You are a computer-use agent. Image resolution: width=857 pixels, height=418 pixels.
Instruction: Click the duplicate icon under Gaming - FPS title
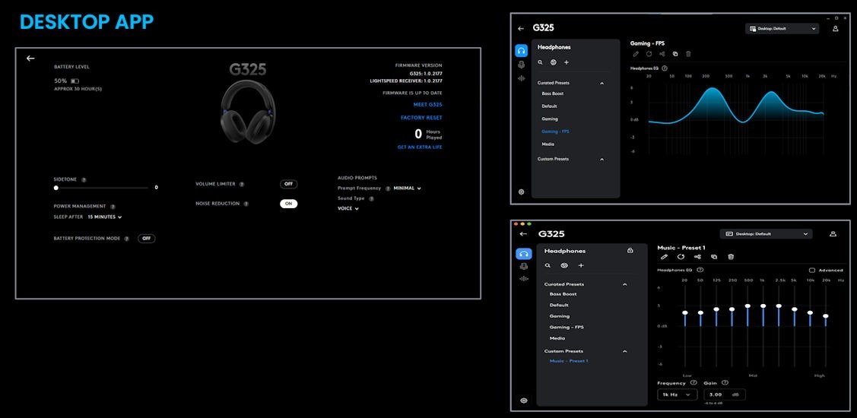[x=675, y=54]
